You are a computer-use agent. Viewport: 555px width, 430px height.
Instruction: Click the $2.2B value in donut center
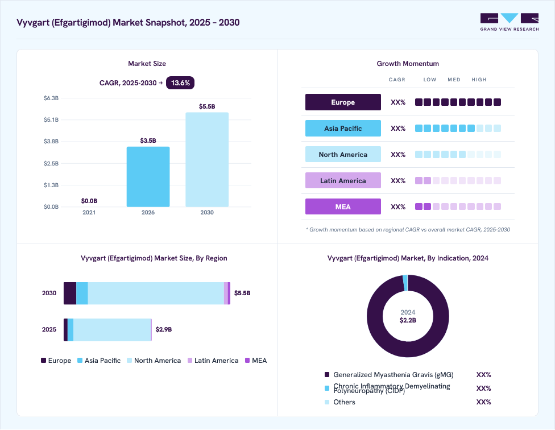(408, 320)
